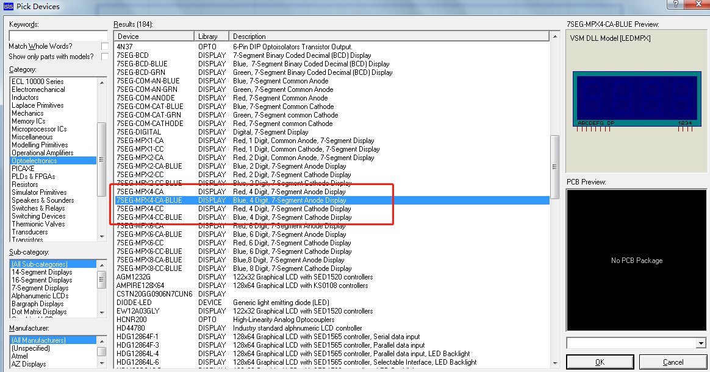Select the 7SEG-MPX4-CC-BLUE device row
The image size is (710, 372).
[149, 217]
